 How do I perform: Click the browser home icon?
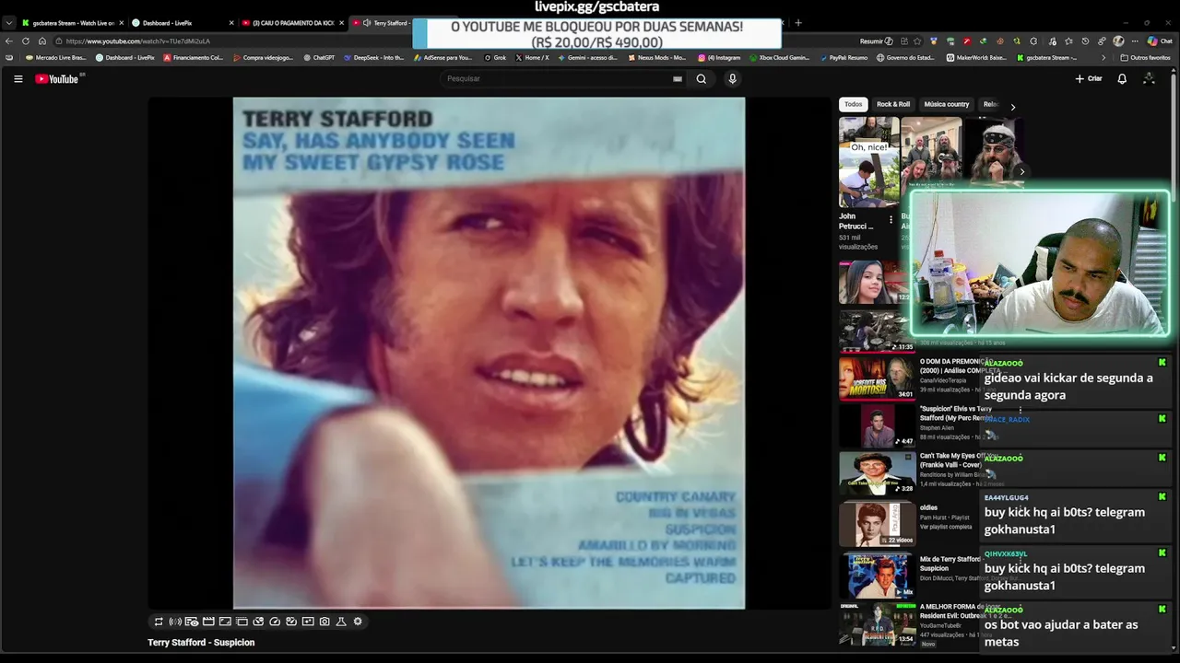coord(42,41)
